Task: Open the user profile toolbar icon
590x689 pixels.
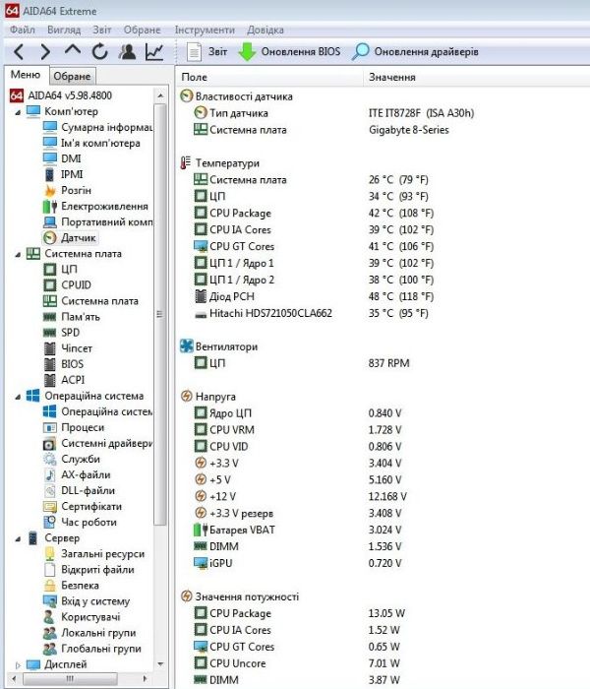Action: [127, 52]
